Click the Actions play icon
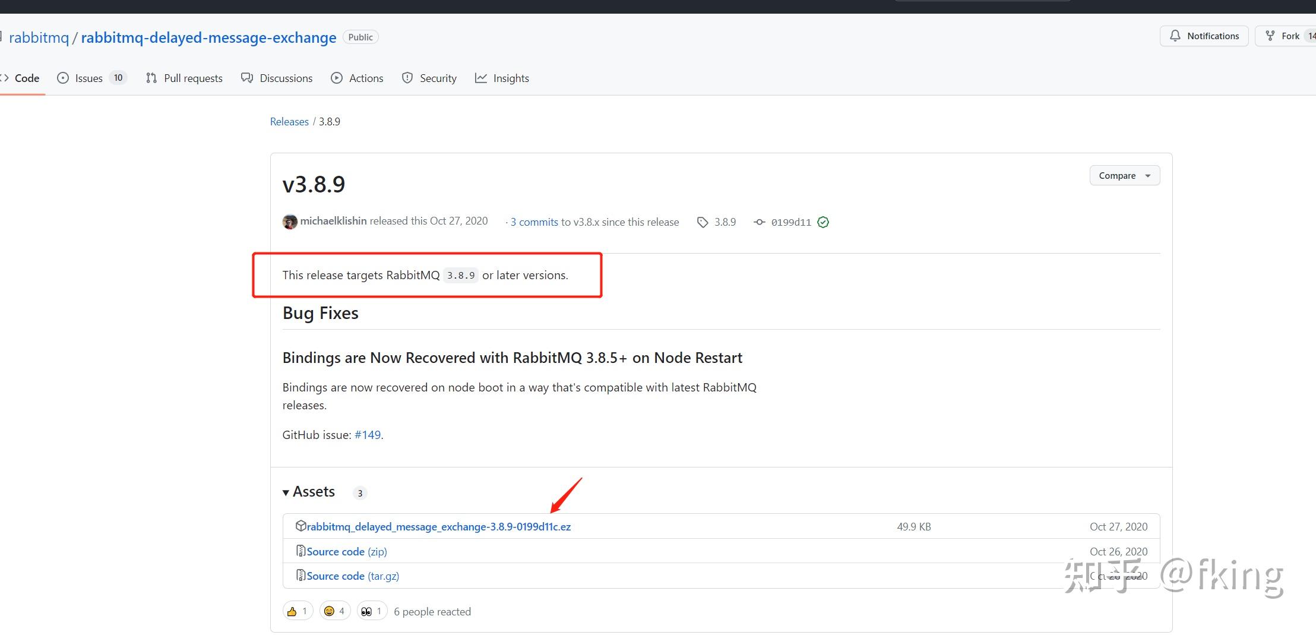The image size is (1316, 635). click(337, 78)
